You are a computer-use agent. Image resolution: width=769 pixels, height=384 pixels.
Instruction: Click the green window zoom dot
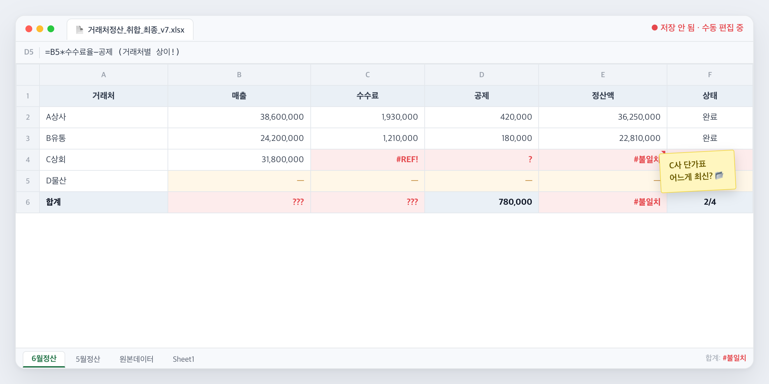(51, 29)
